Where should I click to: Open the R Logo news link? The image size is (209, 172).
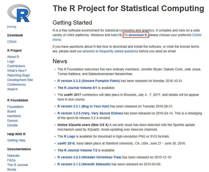point(69,136)
